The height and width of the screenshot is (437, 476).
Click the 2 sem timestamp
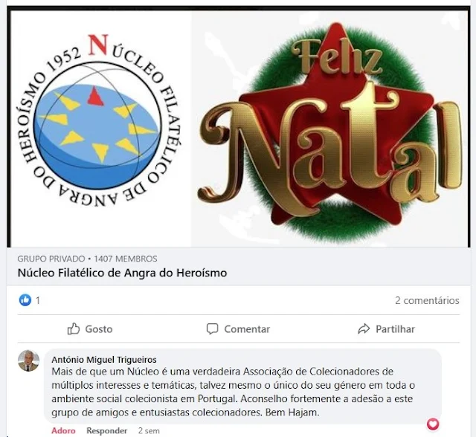[149, 430]
